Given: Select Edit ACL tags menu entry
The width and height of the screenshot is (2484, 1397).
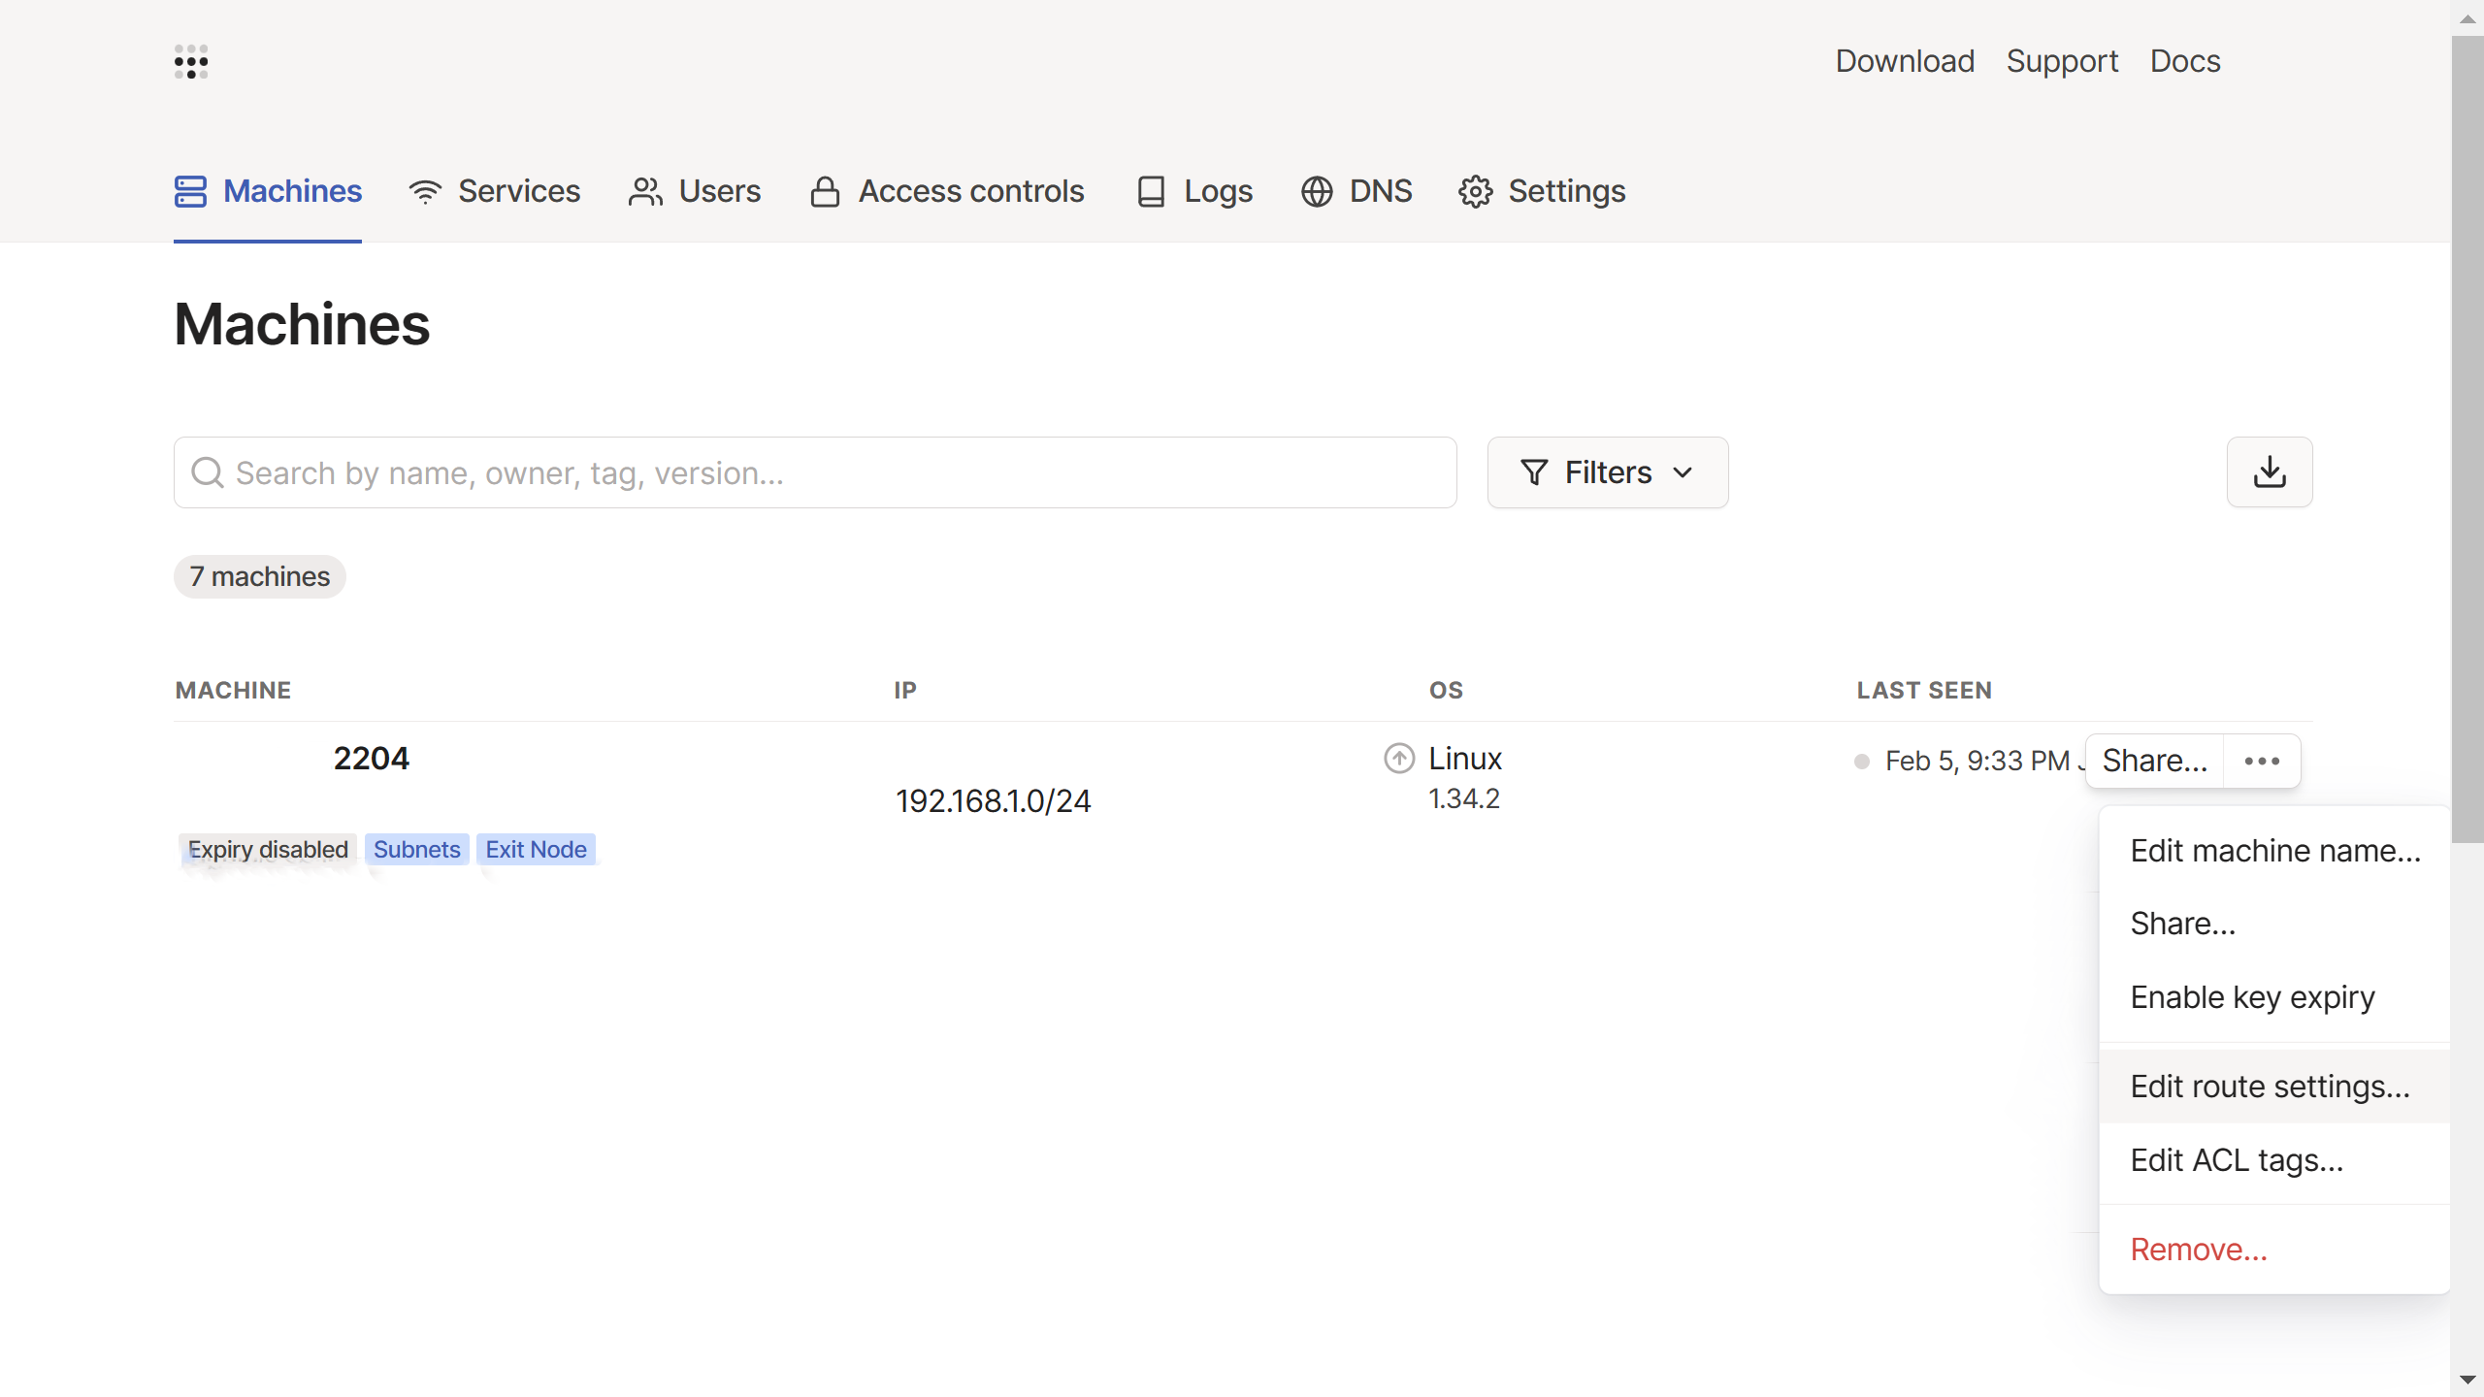Looking at the screenshot, I should pyautogui.click(x=2236, y=1160).
